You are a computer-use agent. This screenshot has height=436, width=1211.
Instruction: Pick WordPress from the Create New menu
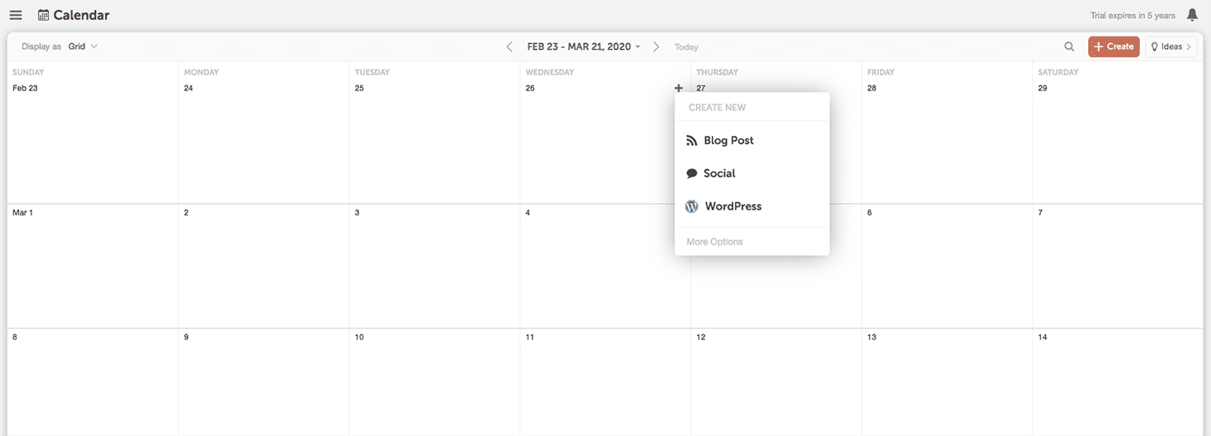(732, 206)
